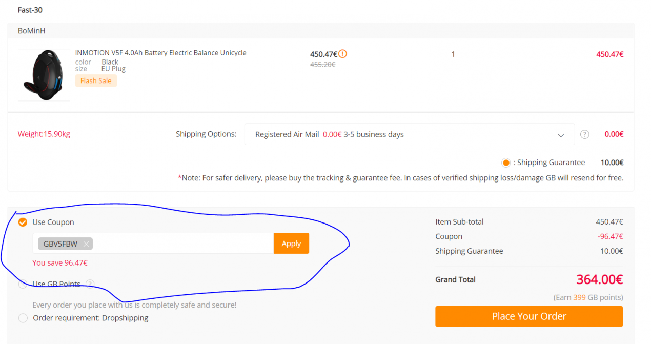Toggle the Use Coupon radio option
This screenshot has height=344, width=651.
click(x=23, y=222)
